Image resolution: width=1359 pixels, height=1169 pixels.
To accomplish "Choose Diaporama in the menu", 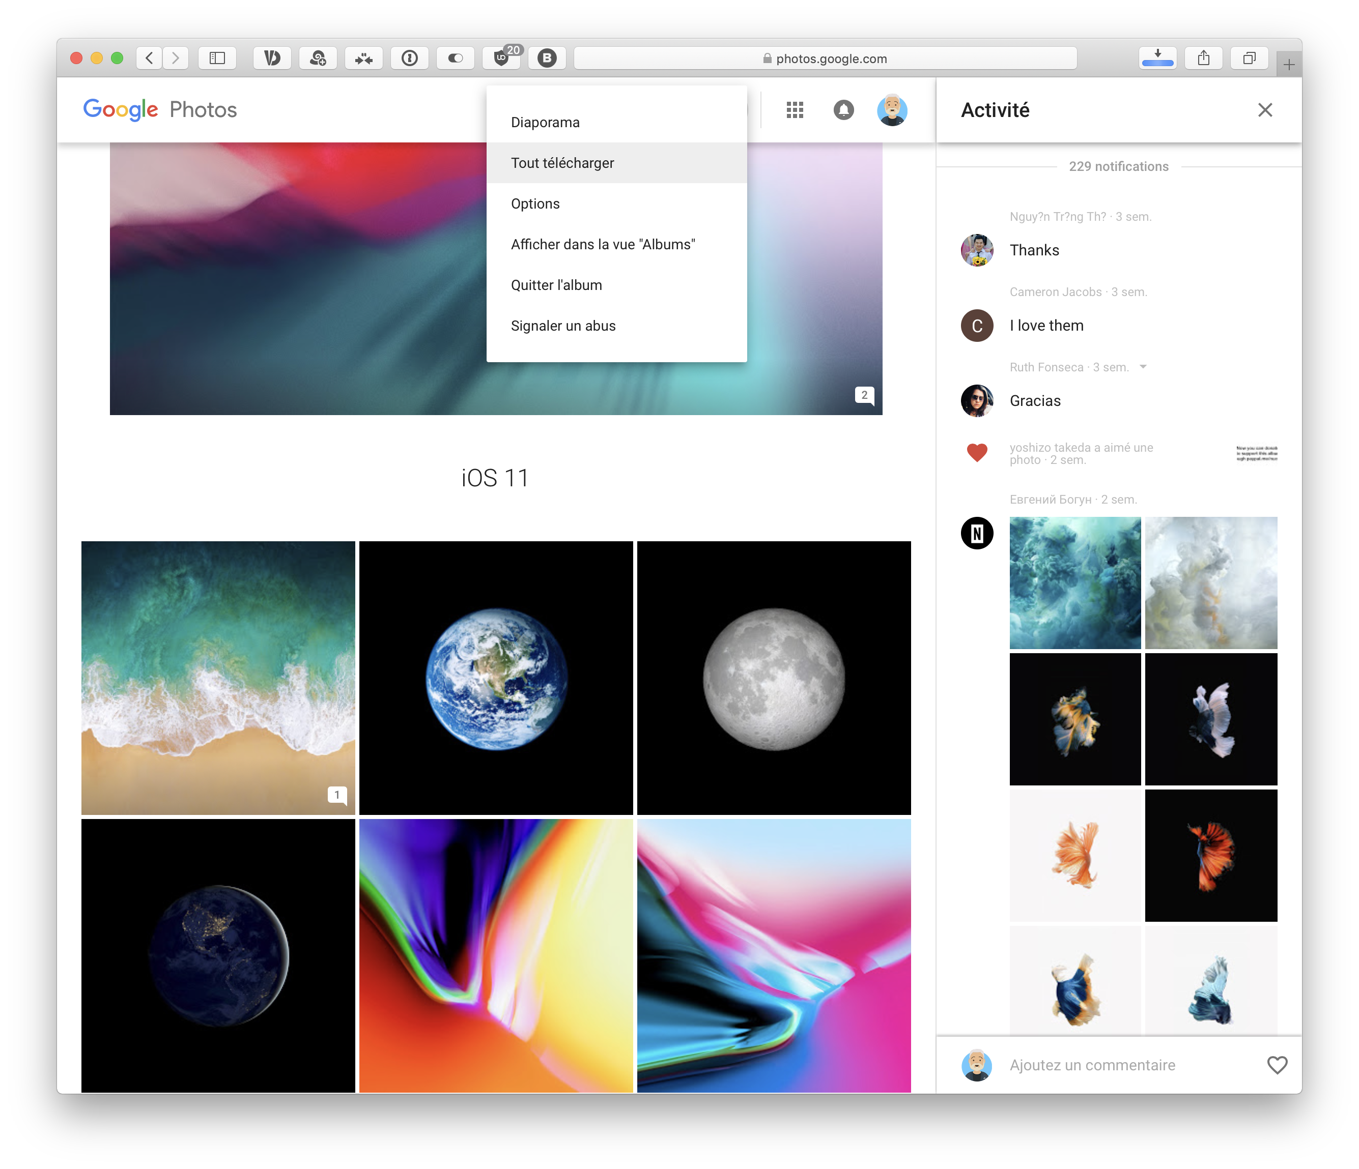I will point(545,123).
